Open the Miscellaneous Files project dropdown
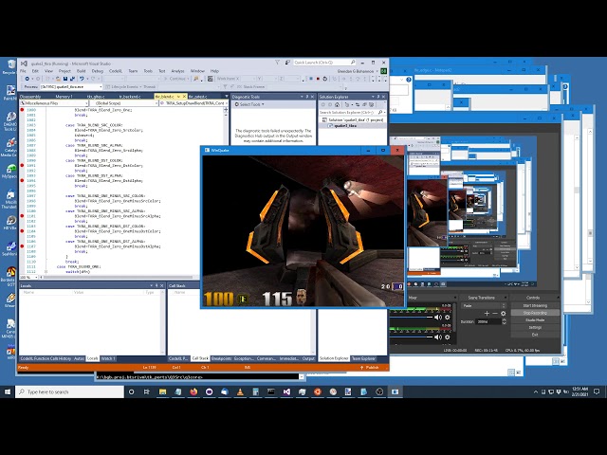607x455 pixels. pyautogui.click(x=54, y=103)
